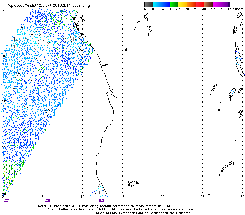
Task: Click the "15" longitude label on bottom axis
Action: [122, 197]
